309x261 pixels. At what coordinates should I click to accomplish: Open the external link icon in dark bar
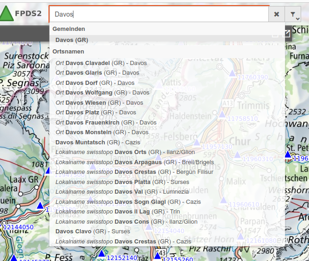point(287,34)
